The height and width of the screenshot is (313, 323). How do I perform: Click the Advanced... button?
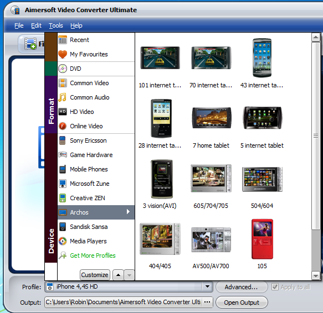coord(242,287)
